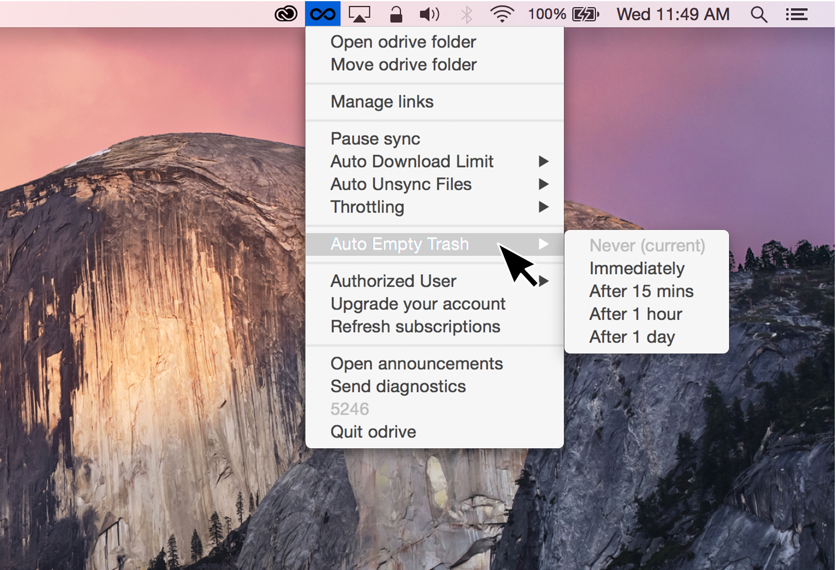Click Upgrade your account

(x=434, y=304)
